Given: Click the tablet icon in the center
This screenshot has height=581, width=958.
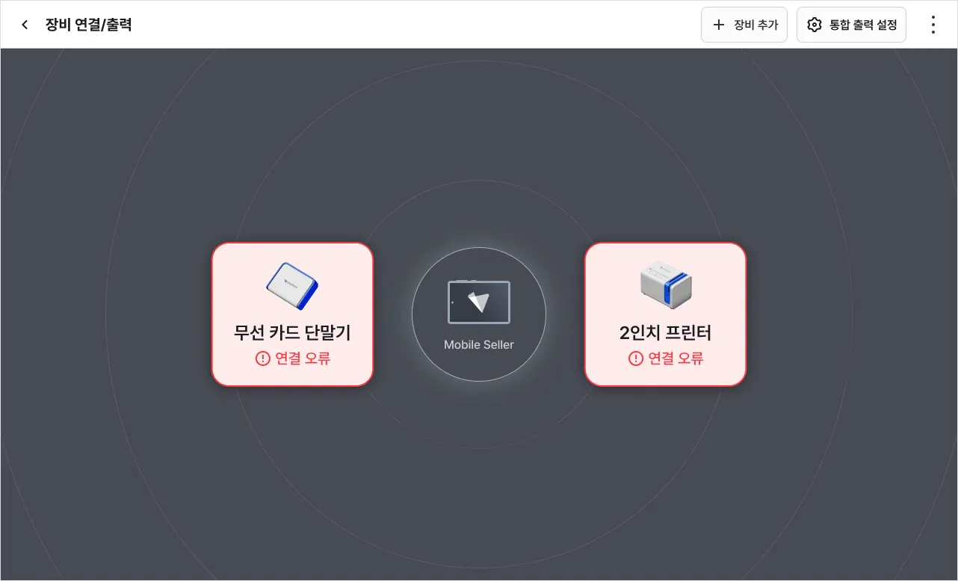Looking at the screenshot, I should click(x=479, y=302).
